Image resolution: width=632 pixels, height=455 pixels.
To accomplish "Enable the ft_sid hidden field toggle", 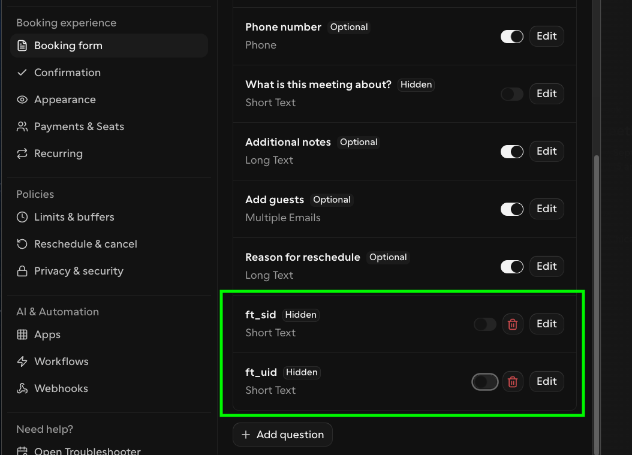I will pyautogui.click(x=485, y=324).
